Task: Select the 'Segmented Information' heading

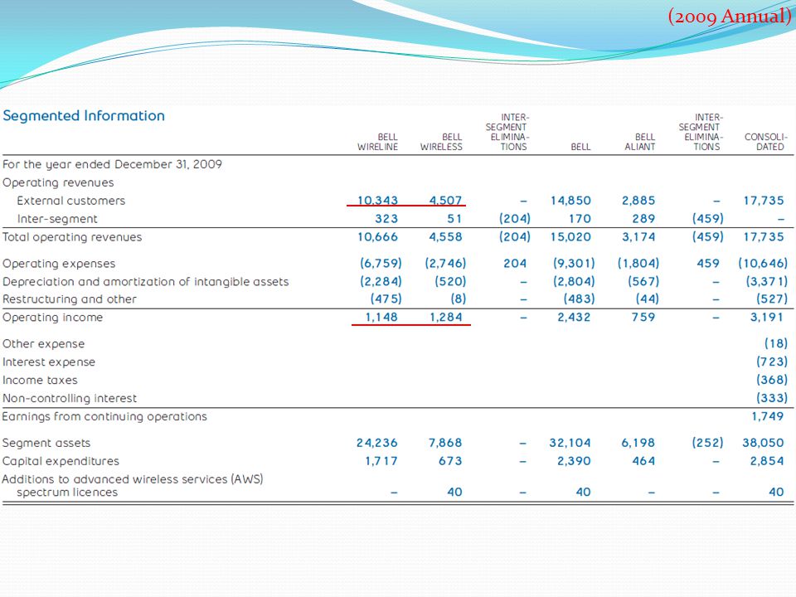Action: click(x=84, y=116)
